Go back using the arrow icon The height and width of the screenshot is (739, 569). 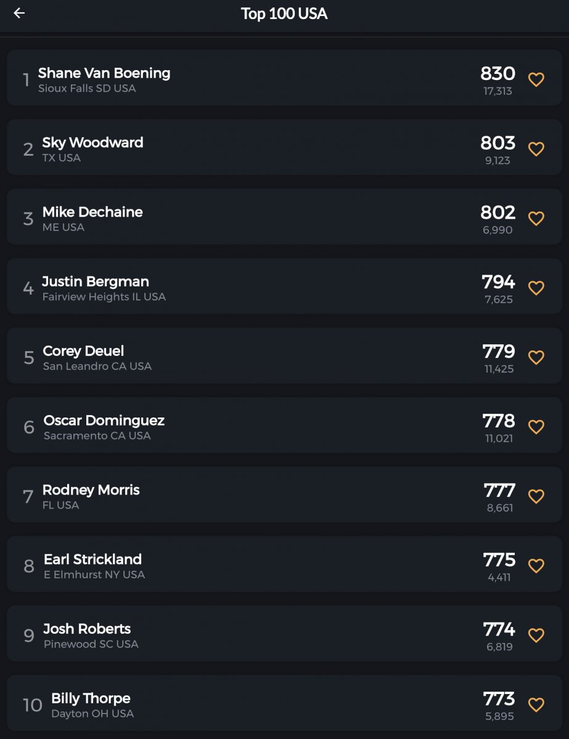19,13
